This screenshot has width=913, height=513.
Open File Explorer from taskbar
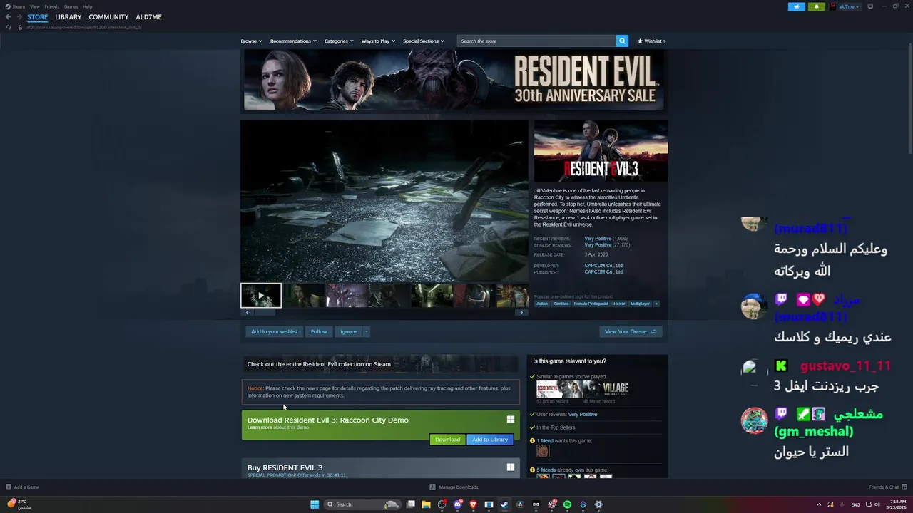(x=426, y=504)
